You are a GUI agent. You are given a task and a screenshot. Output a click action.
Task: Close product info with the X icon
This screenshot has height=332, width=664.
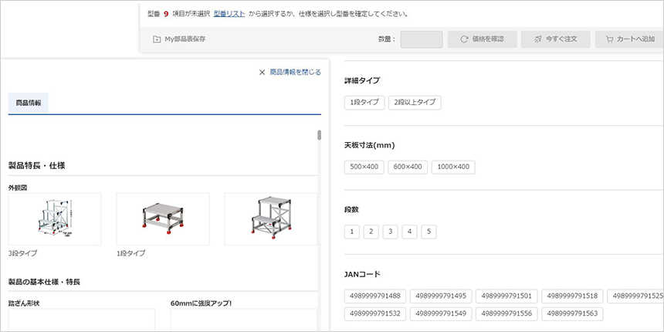263,72
